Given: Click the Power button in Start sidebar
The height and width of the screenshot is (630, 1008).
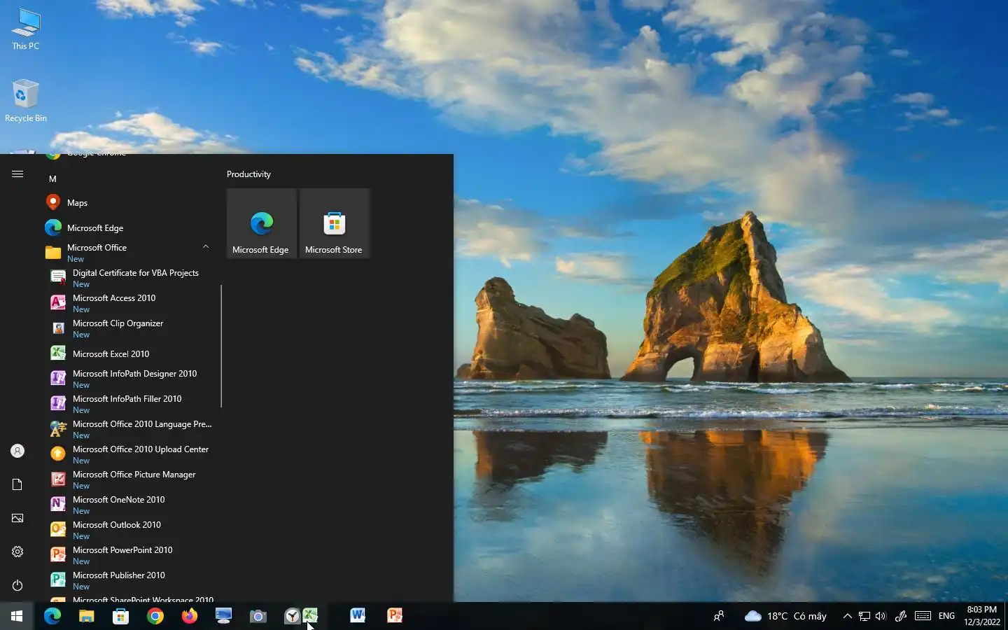Looking at the screenshot, I should click(x=17, y=585).
